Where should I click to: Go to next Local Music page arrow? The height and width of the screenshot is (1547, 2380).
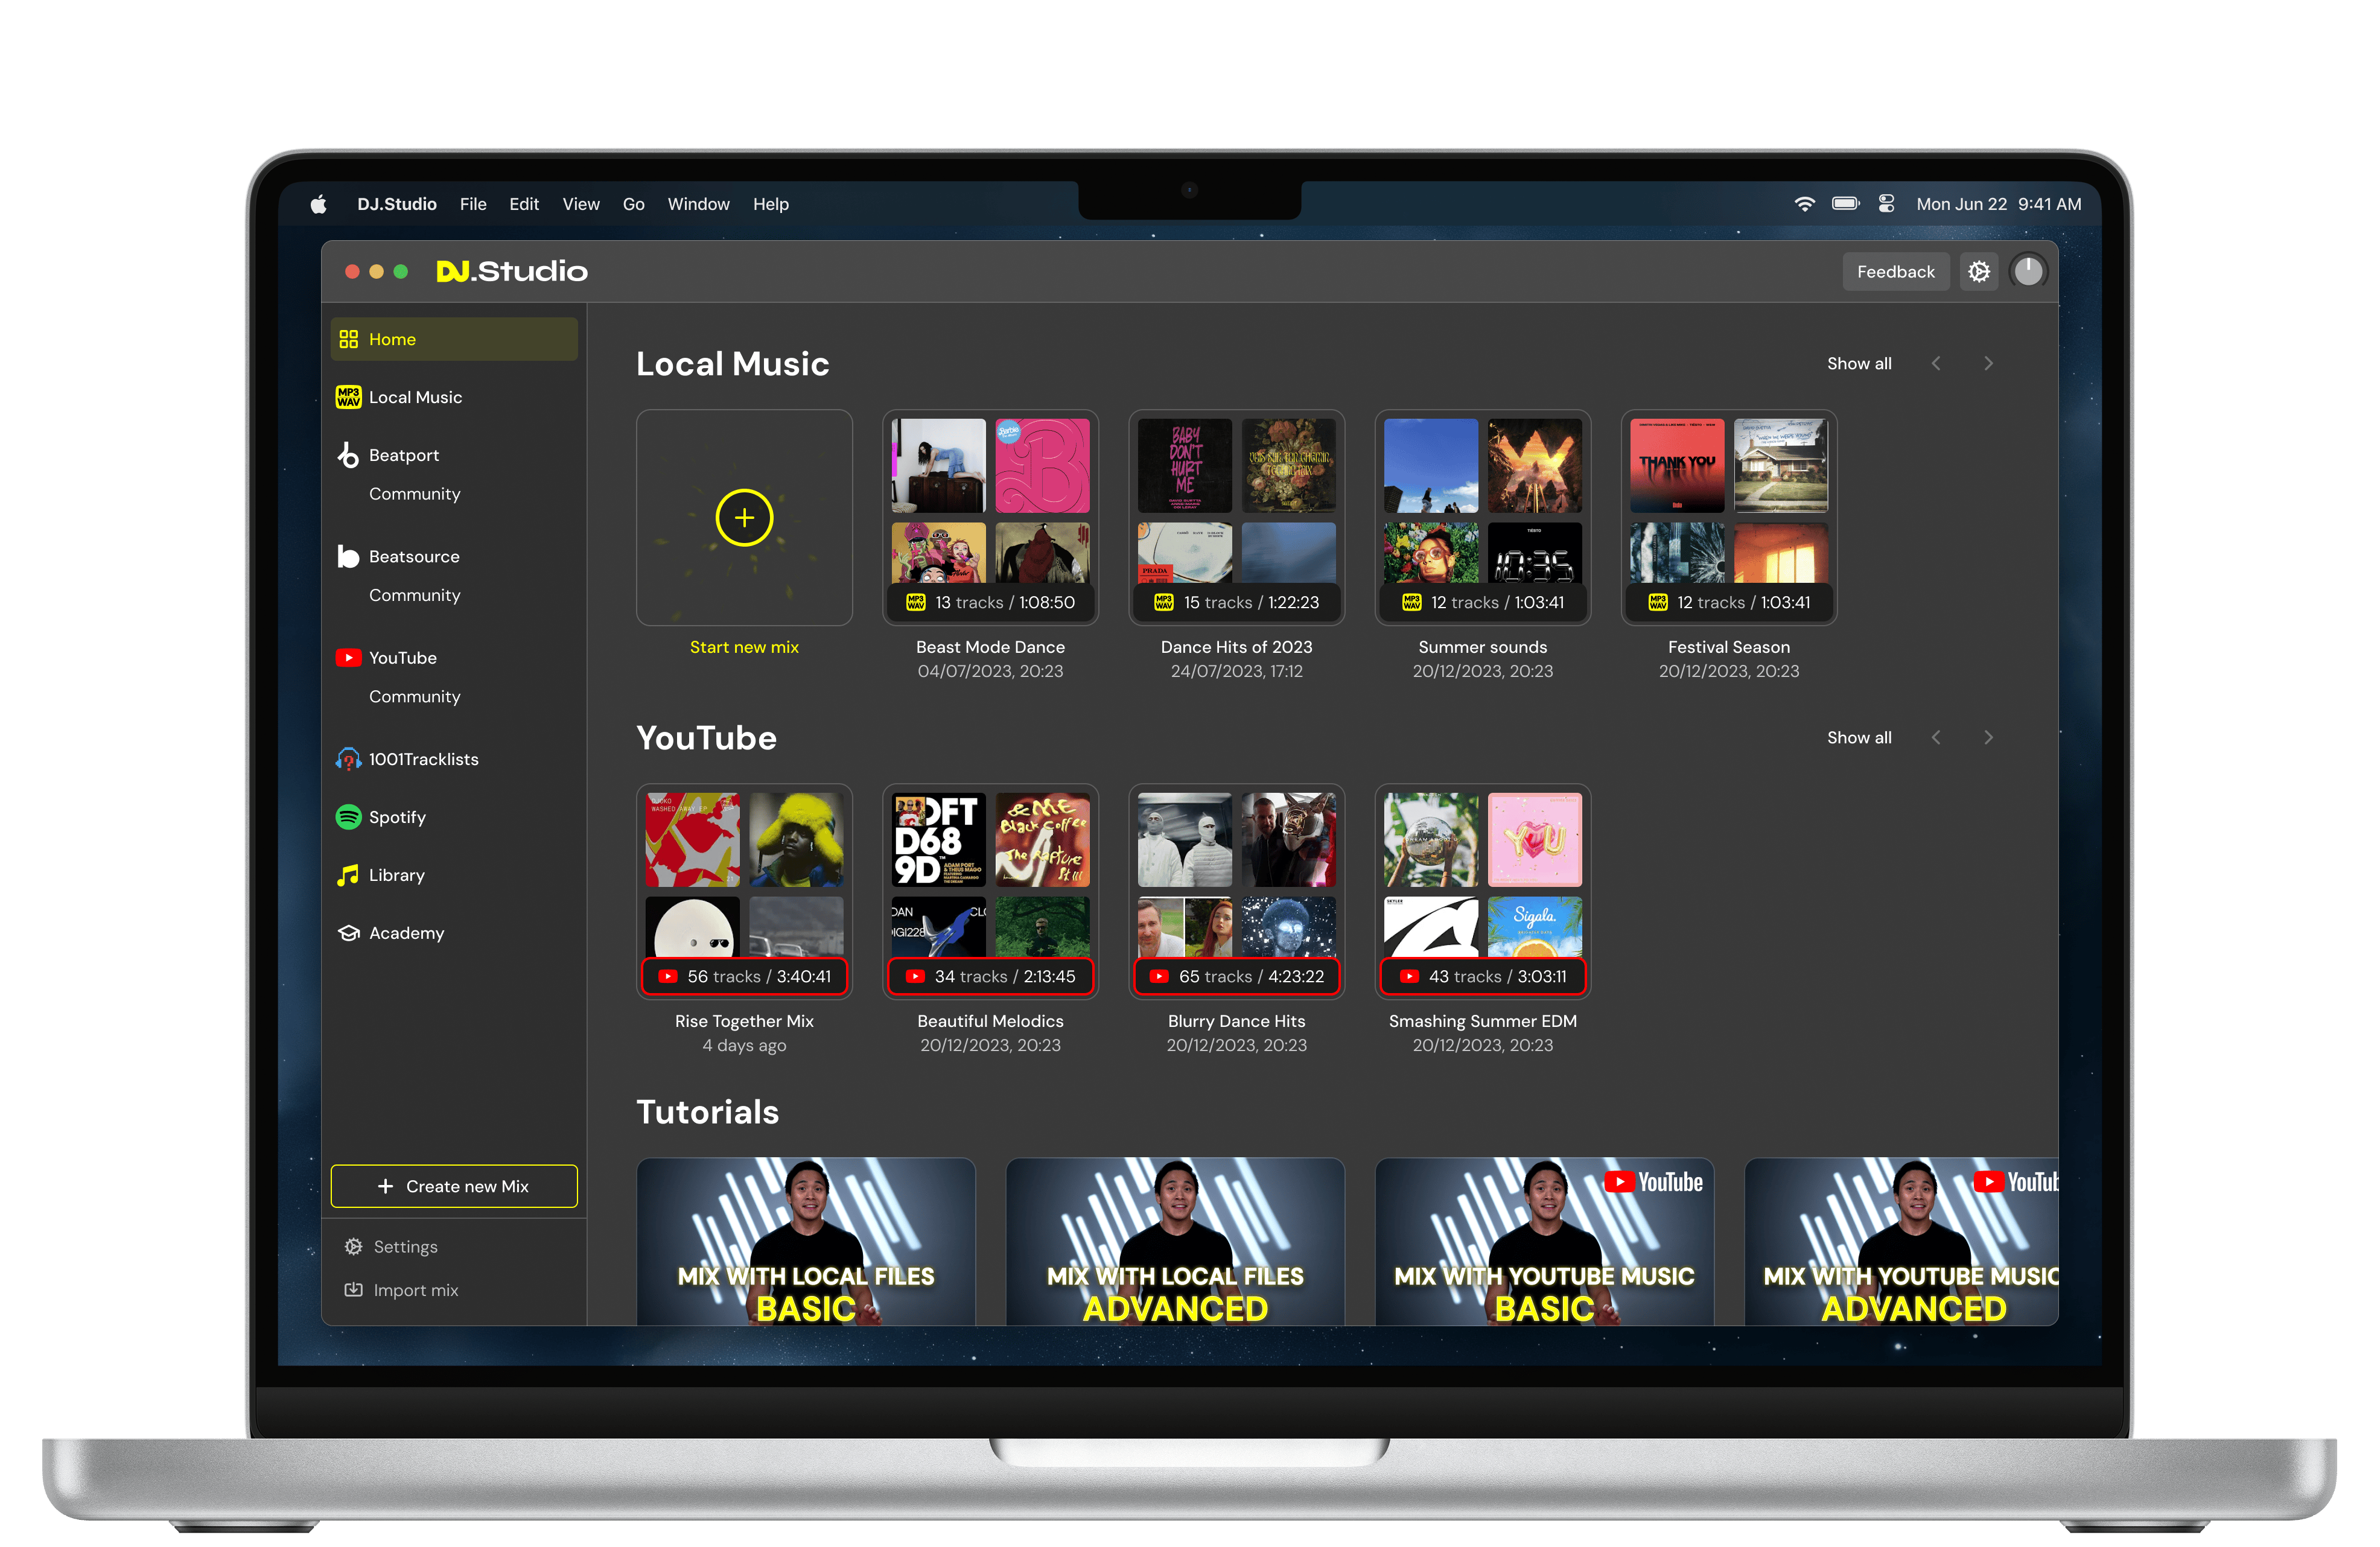click(x=1988, y=364)
